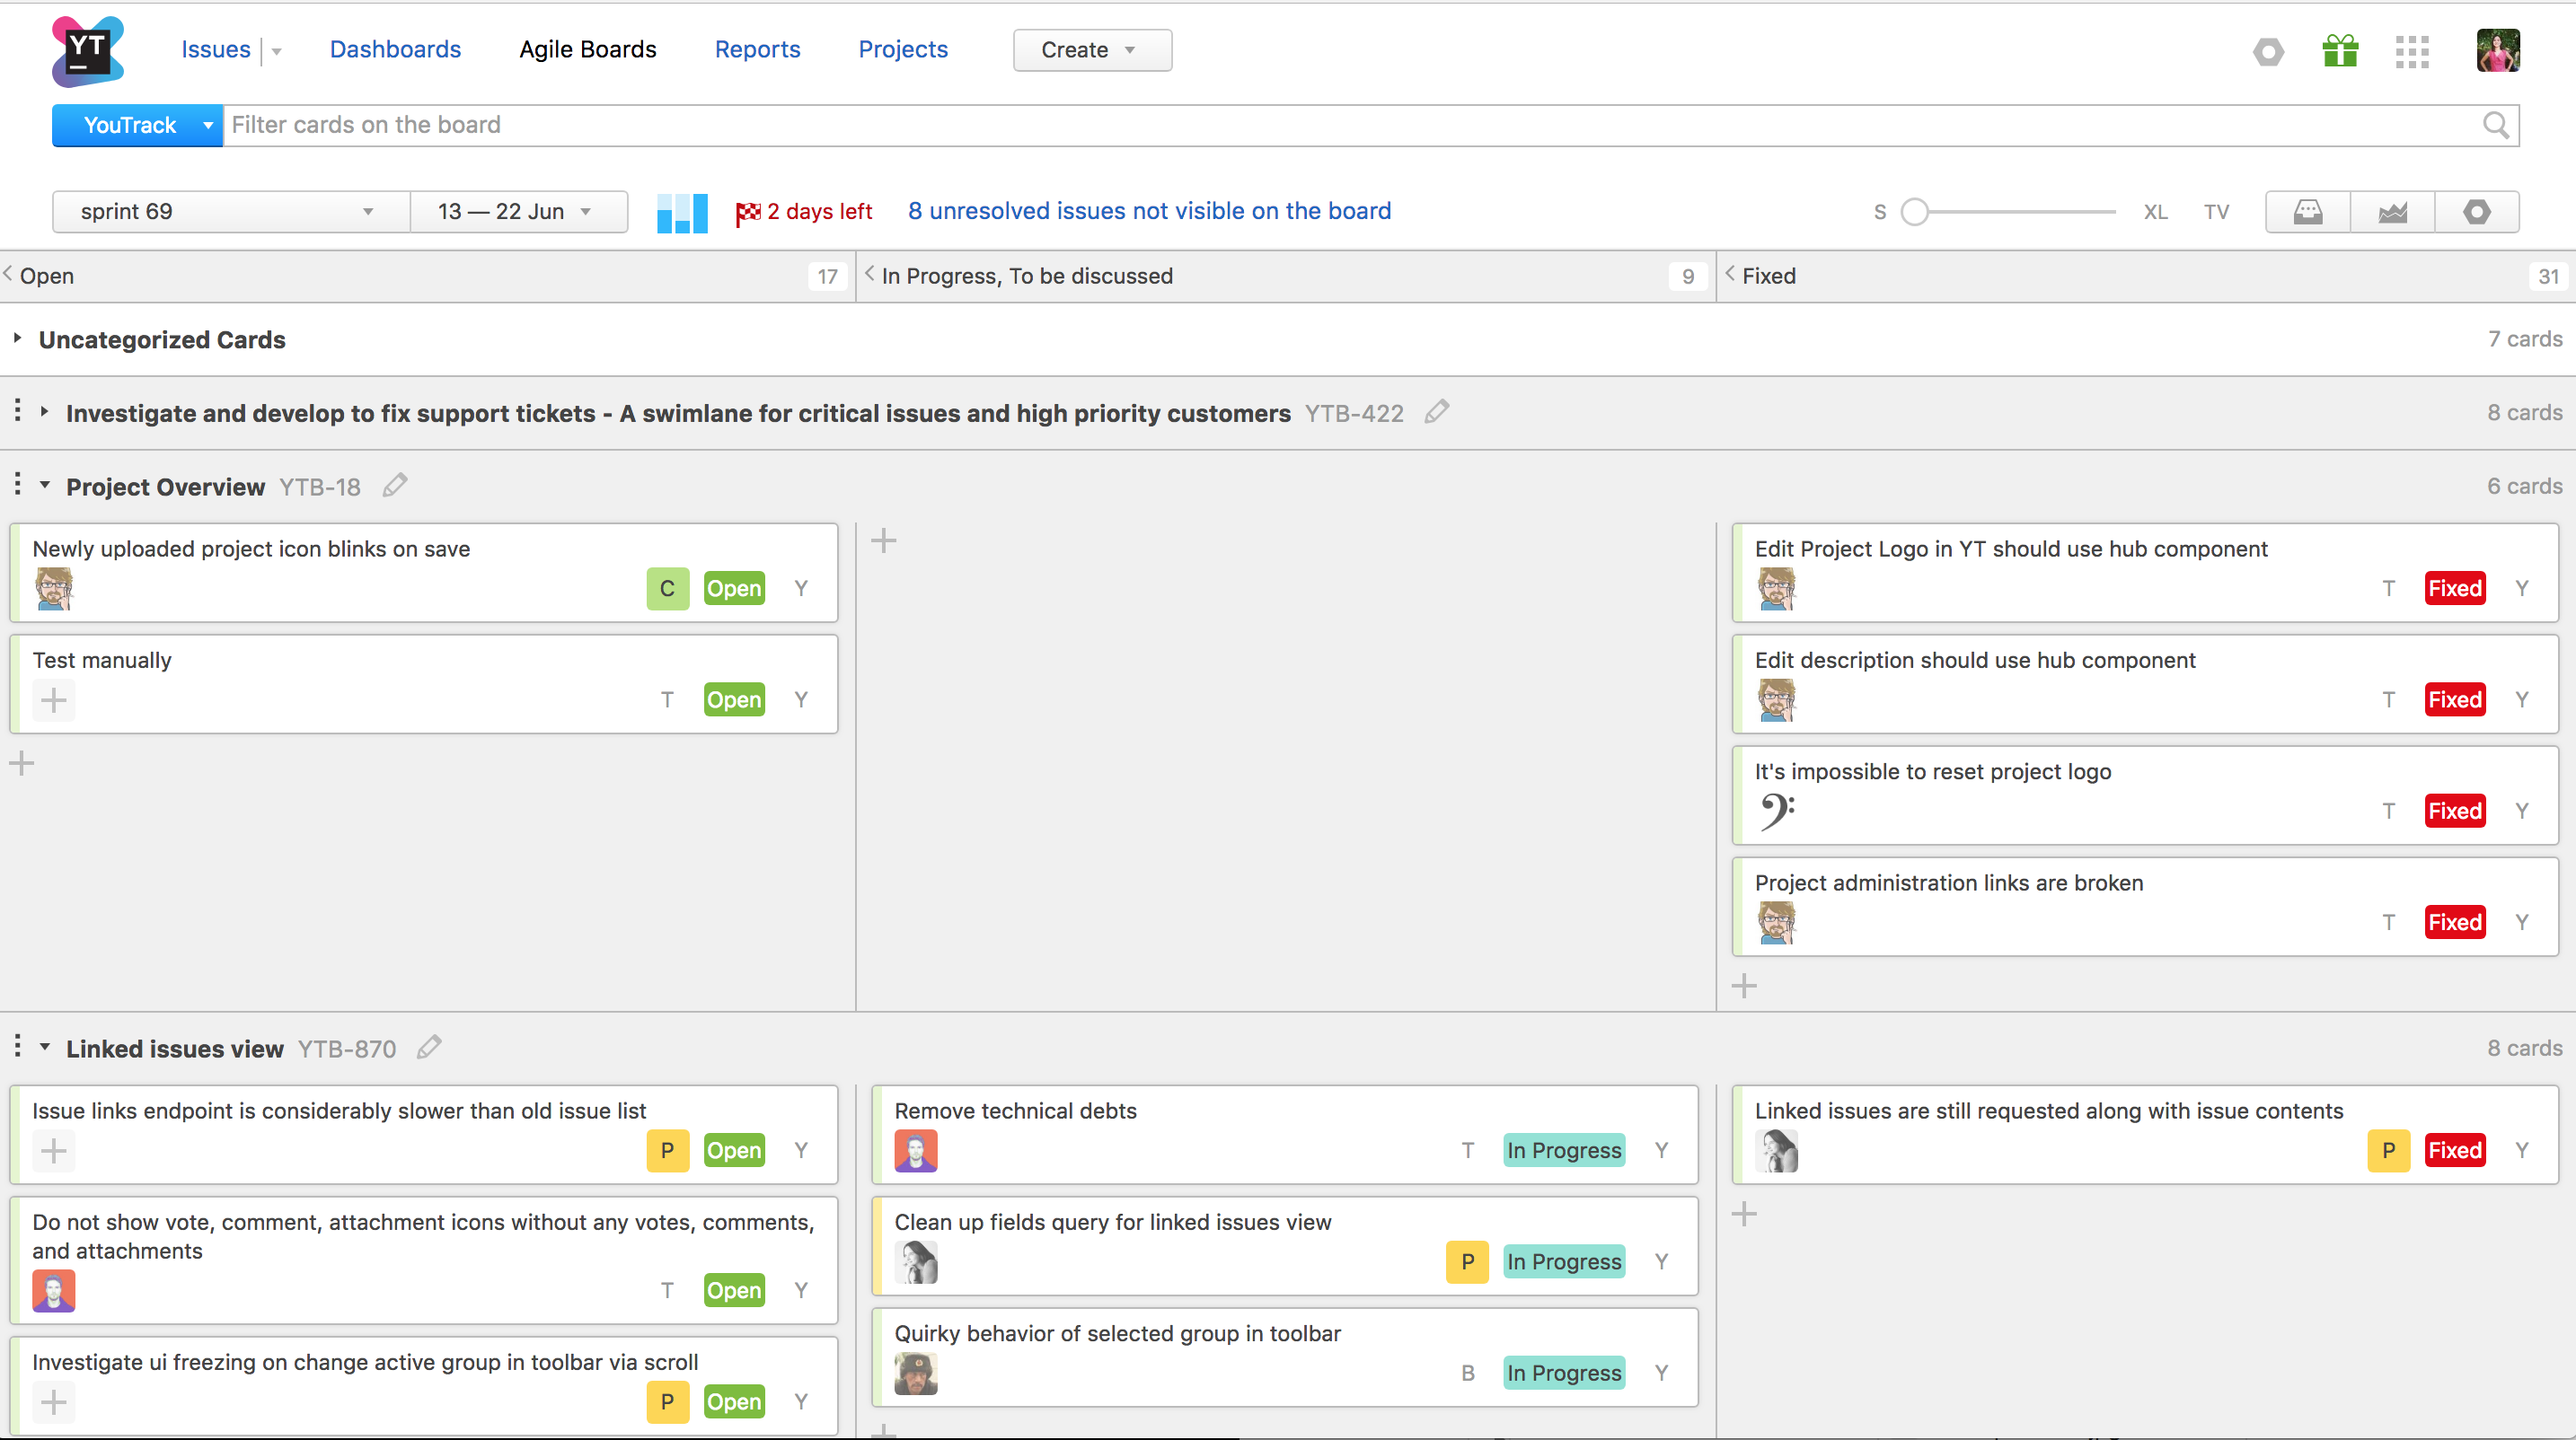Viewport: 2576px width, 1440px height.
Task: Click the card size slider handle
Action: tap(1914, 212)
